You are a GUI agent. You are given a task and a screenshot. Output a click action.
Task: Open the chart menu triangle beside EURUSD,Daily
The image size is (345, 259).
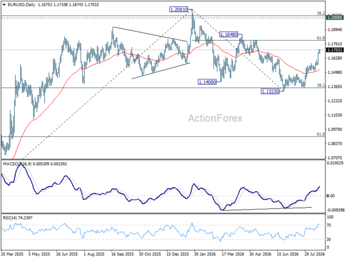pos(4,5)
